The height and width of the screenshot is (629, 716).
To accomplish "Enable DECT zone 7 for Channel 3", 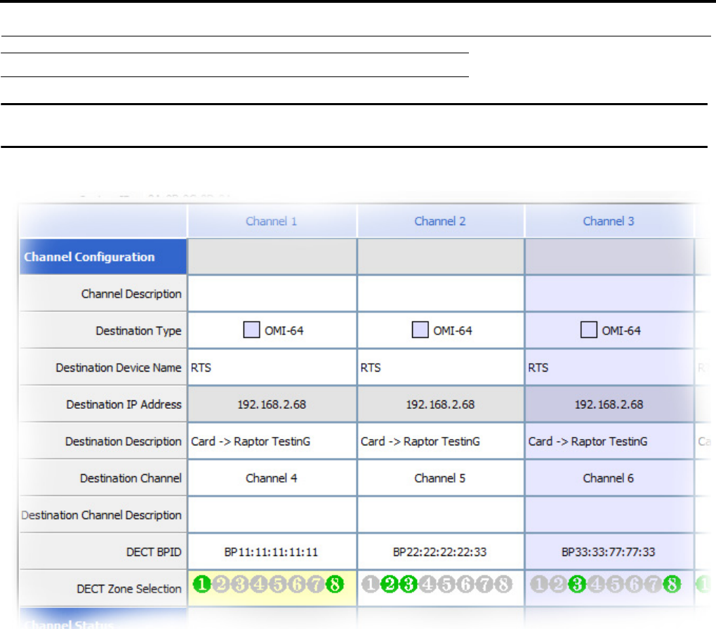I will coord(653,584).
